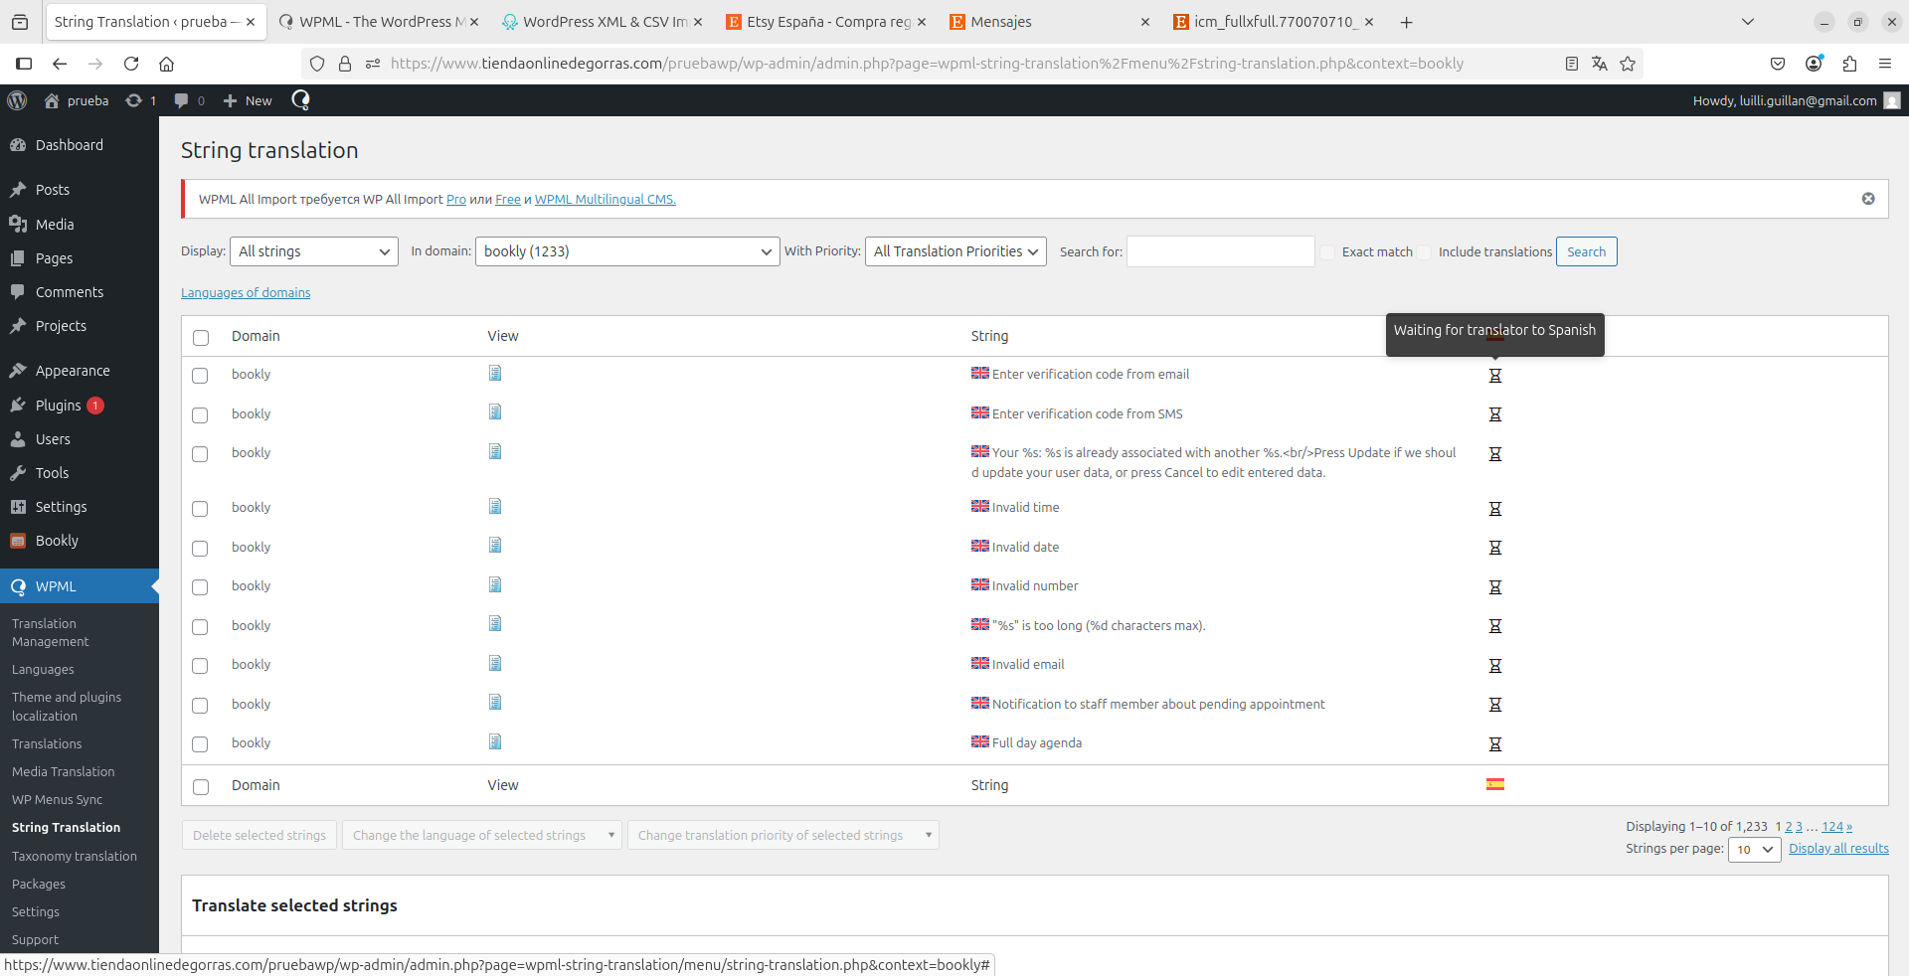Open the Display all results link
Viewport: 1909px width, 976px height.
[x=1838, y=849]
